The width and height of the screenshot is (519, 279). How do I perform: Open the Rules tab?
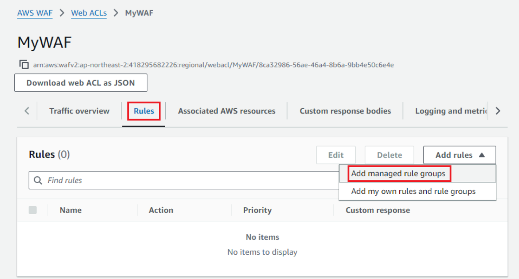tap(144, 111)
